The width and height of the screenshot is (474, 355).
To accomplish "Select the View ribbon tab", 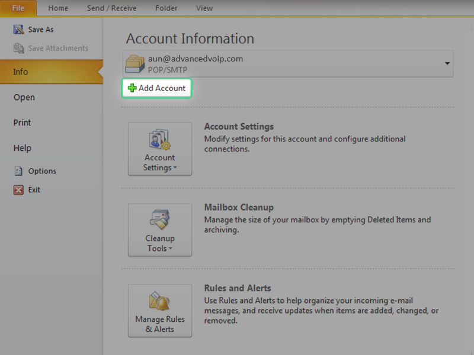I will click(x=204, y=8).
